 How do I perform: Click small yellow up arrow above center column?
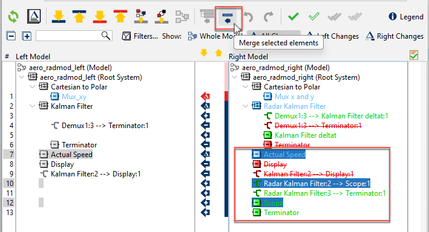pos(218,53)
